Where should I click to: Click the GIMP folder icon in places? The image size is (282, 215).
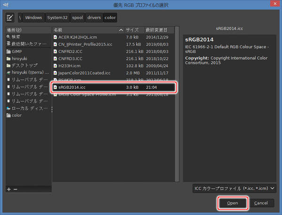(8, 52)
